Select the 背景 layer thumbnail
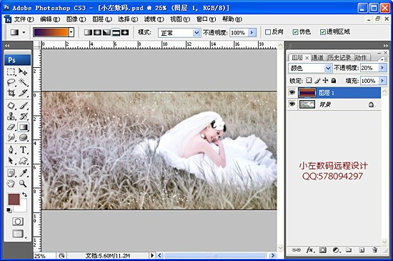 coord(307,104)
